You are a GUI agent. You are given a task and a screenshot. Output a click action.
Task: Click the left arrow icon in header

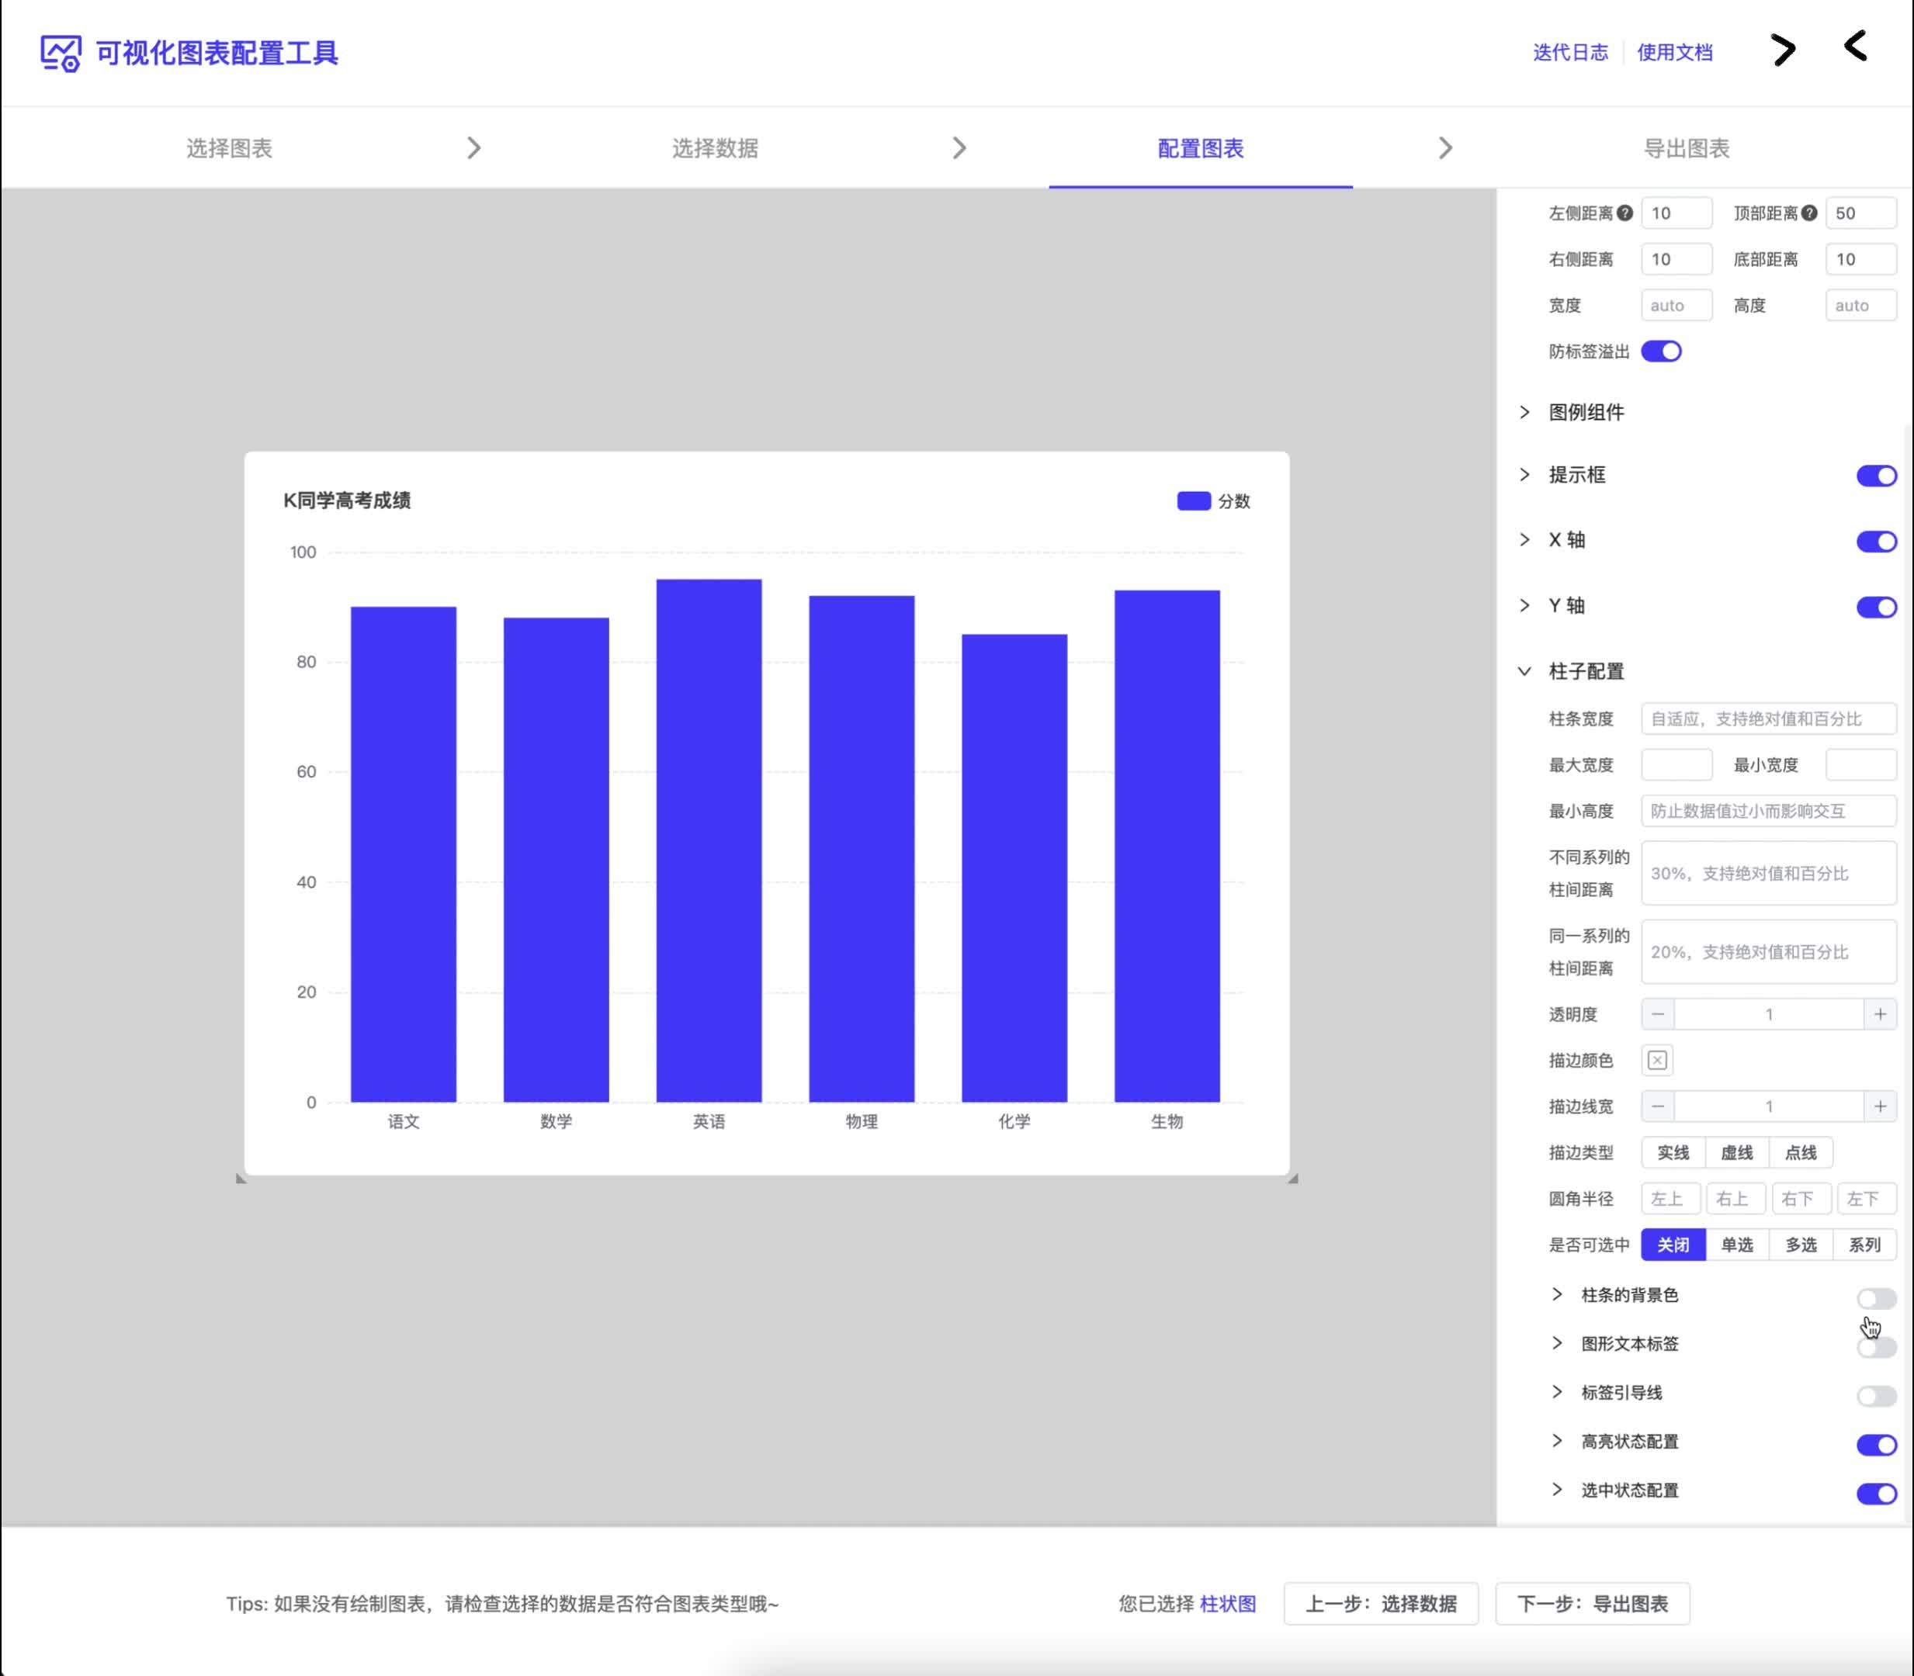point(1855,47)
